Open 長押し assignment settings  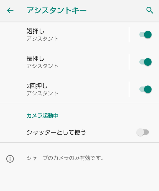[x=64, y=62]
